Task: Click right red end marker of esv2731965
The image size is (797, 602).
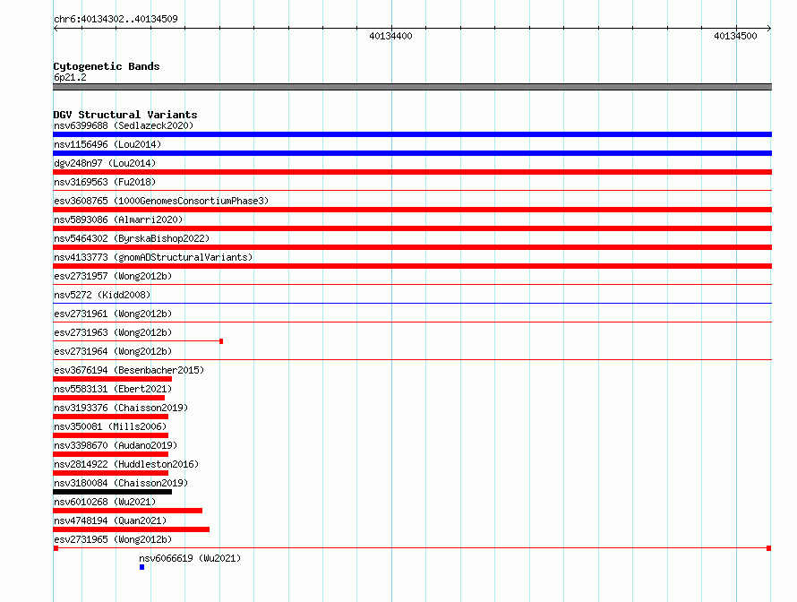Action: click(x=769, y=548)
